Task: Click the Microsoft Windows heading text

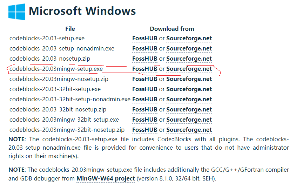Action: click(82, 11)
